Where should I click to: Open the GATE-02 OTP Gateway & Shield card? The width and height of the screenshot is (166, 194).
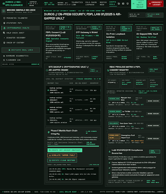pos(89,43)
